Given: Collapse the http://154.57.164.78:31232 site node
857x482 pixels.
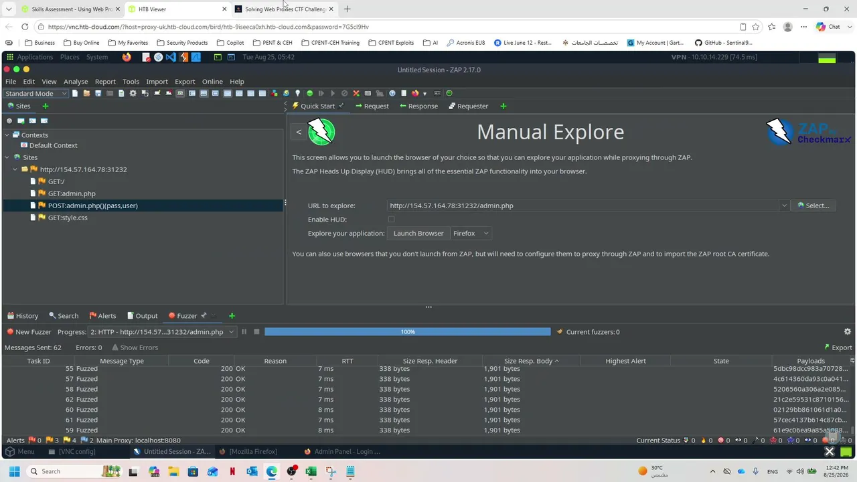Looking at the screenshot, I should (x=16, y=169).
